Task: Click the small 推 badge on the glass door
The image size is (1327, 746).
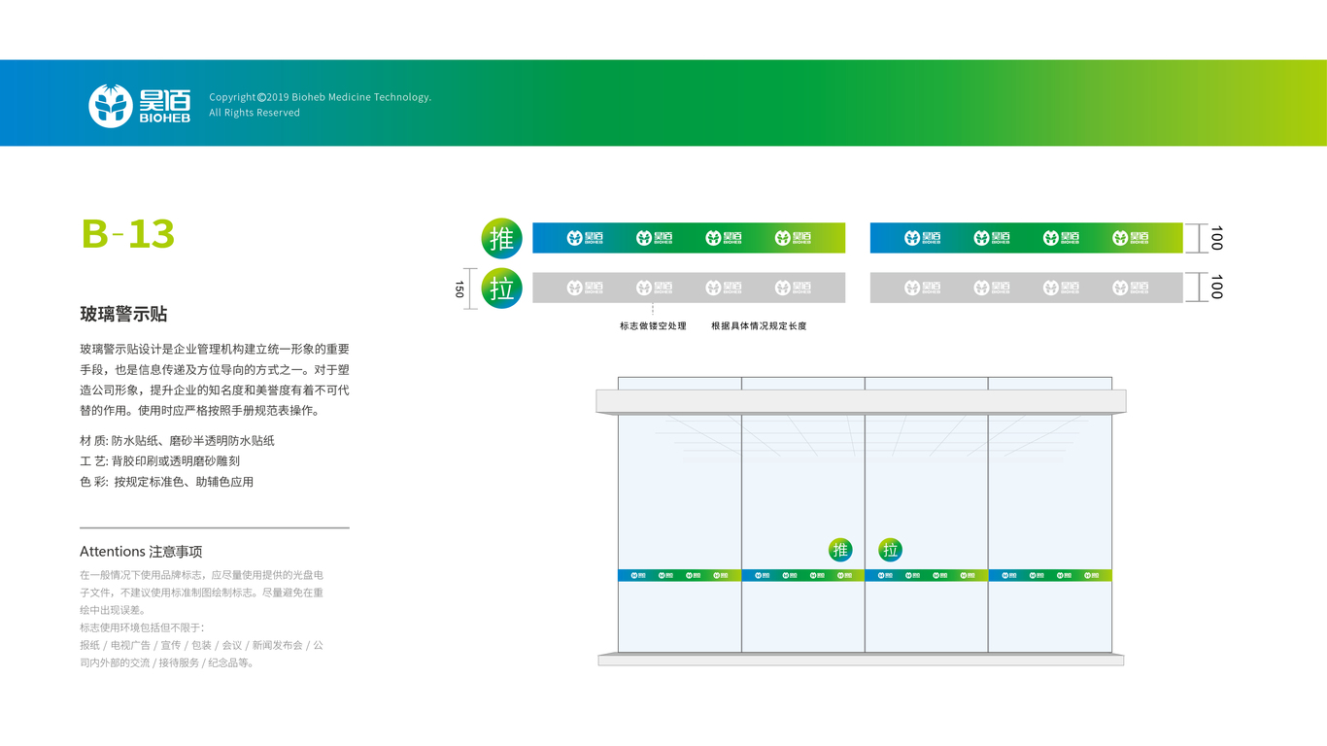Action: tap(840, 551)
